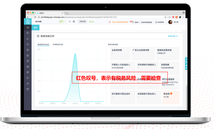Click the user avatar picture in header
This screenshot has height=129, width=214.
click(170, 22)
